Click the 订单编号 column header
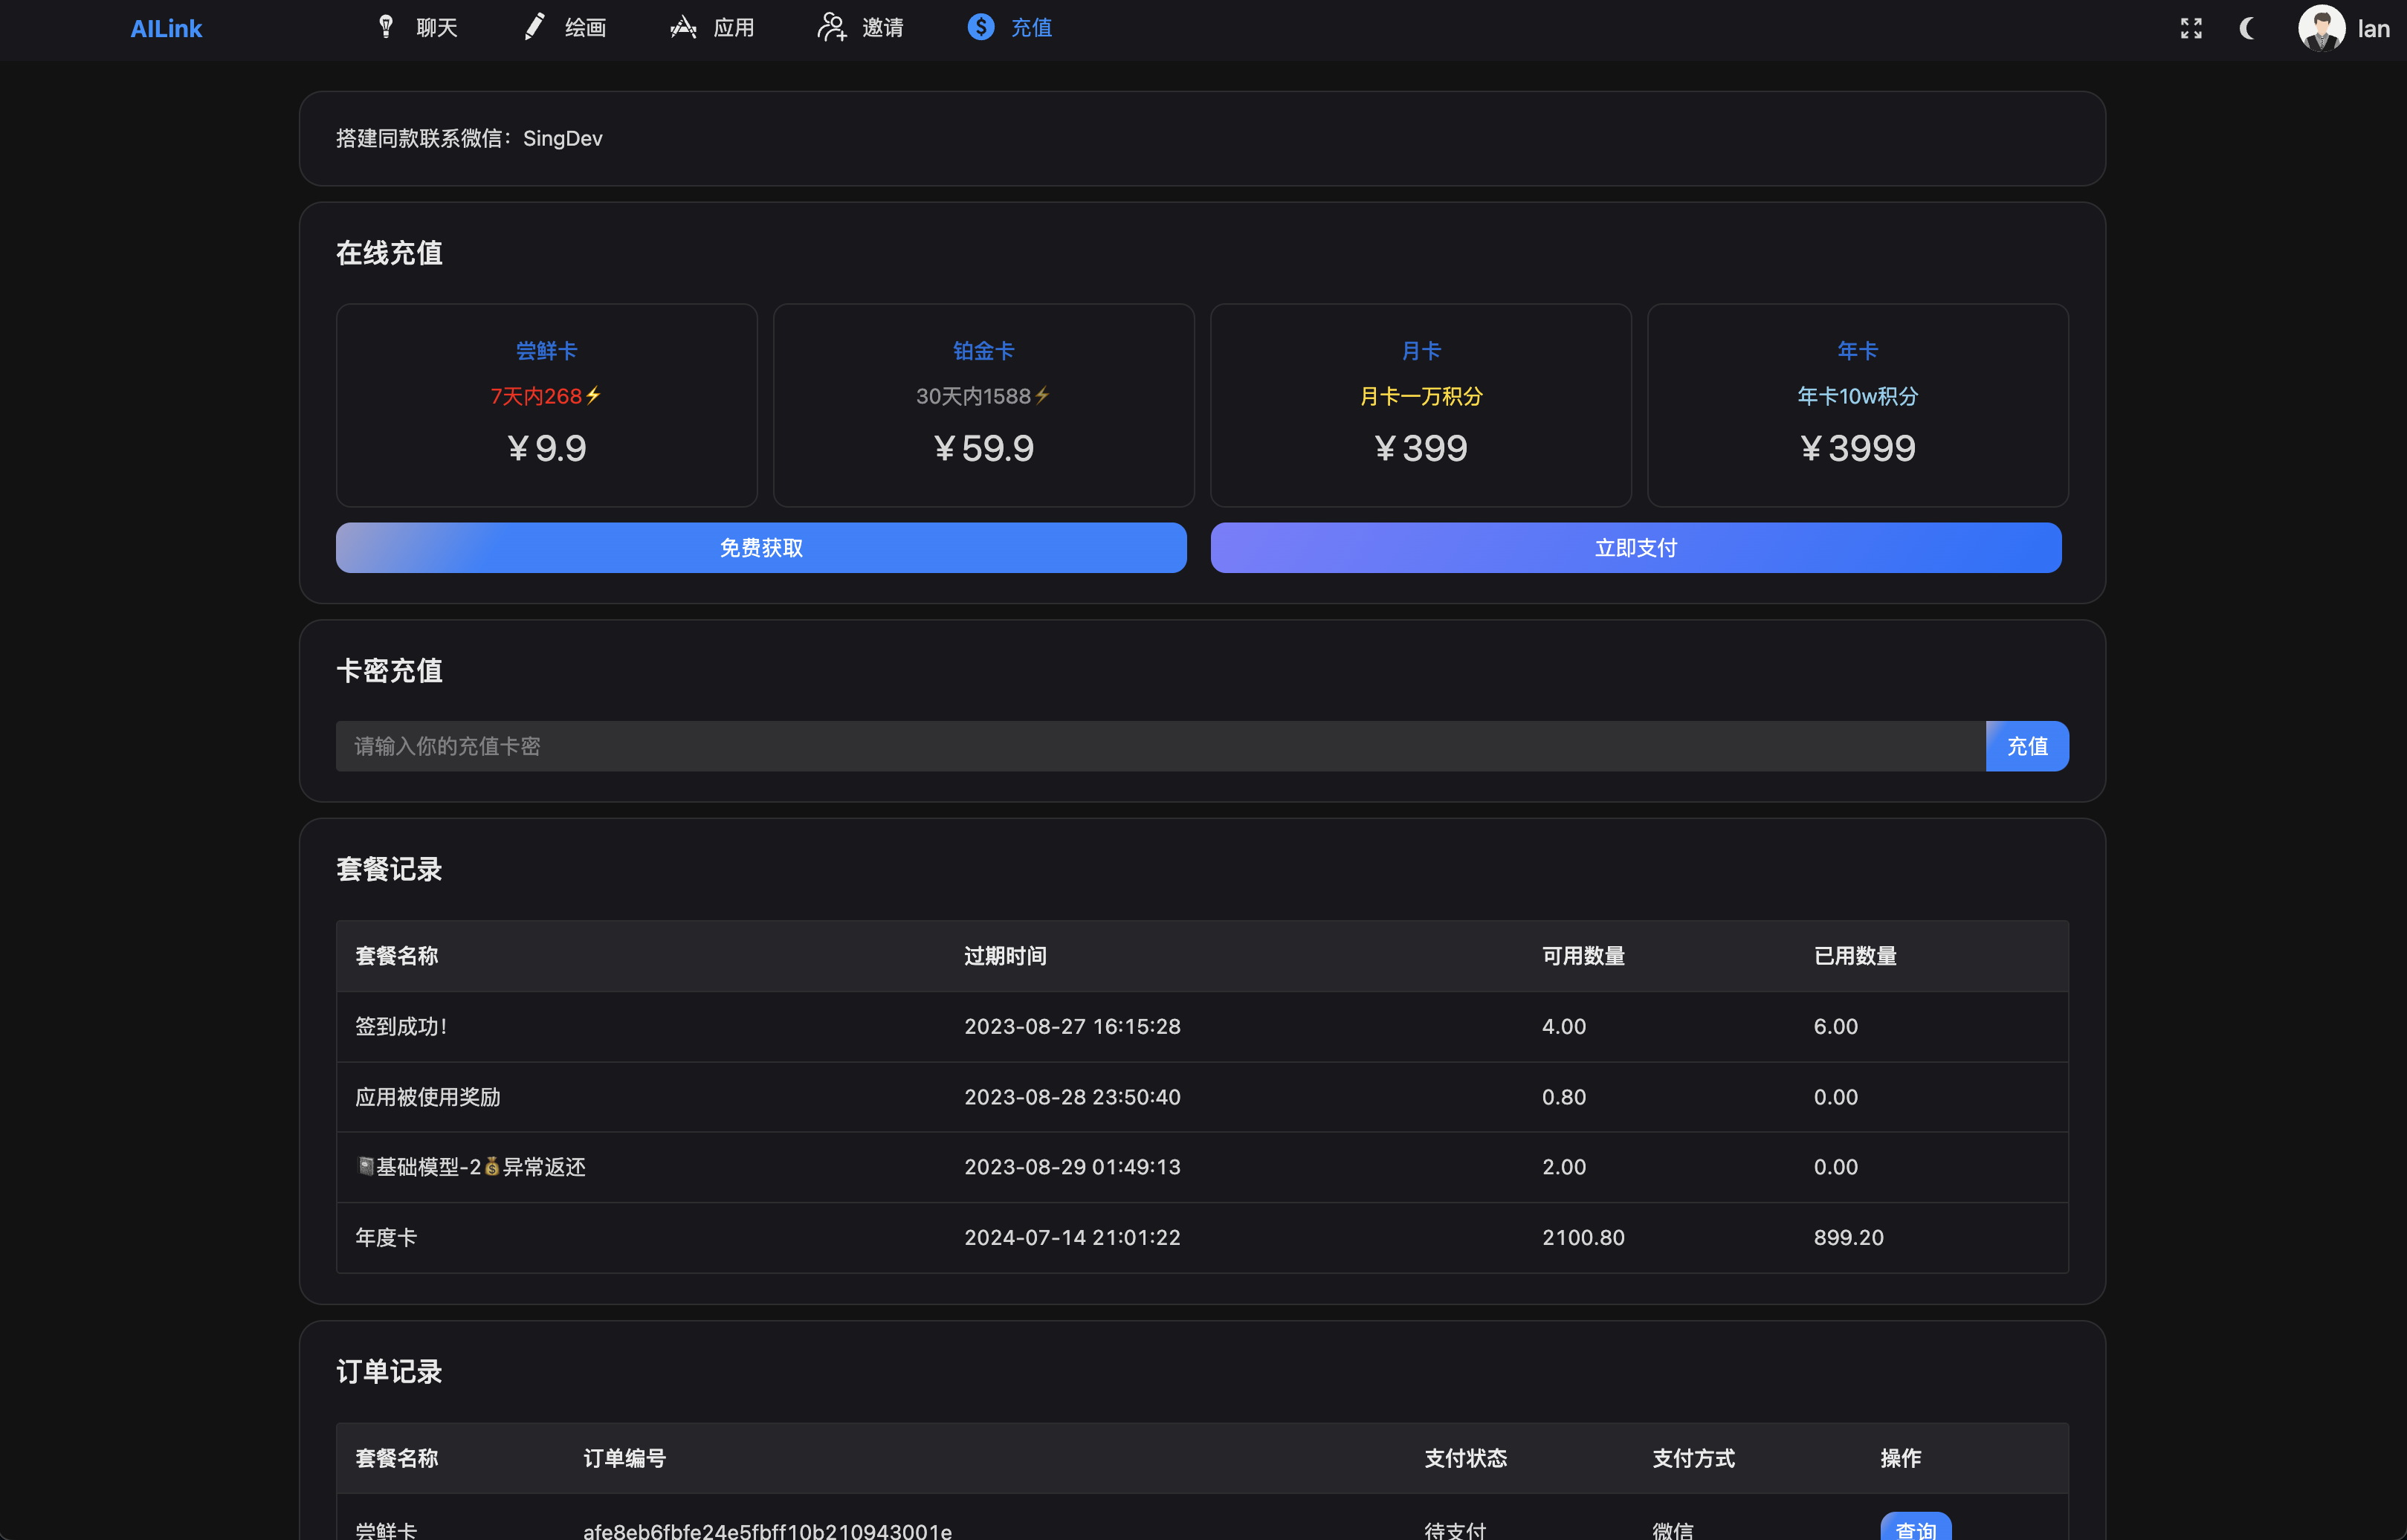This screenshot has width=2407, height=1540. pyautogui.click(x=624, y=1459)
